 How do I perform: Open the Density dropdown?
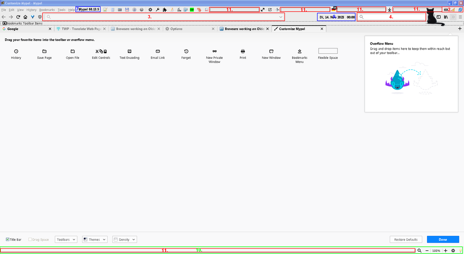coord(124,239)
